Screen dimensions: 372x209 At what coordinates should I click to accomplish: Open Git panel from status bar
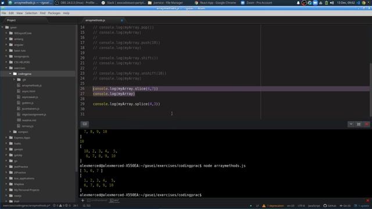[x=345, y=206]
